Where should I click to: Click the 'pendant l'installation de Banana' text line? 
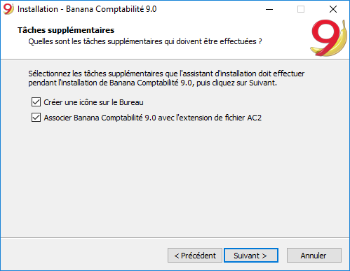point(152,83)
